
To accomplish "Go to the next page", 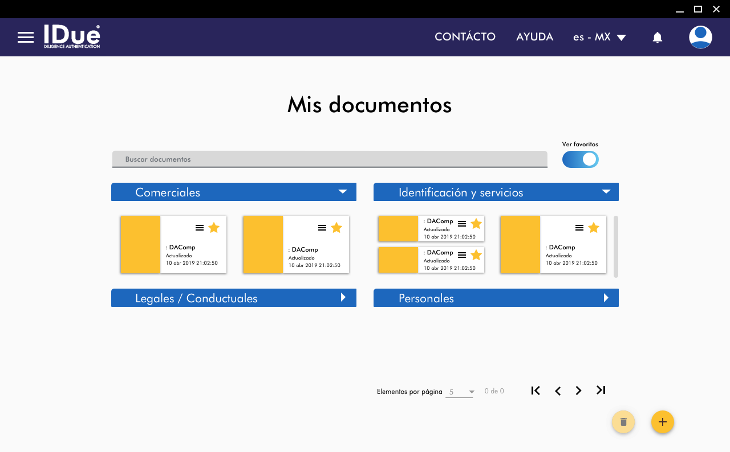I will coord(578,391).
